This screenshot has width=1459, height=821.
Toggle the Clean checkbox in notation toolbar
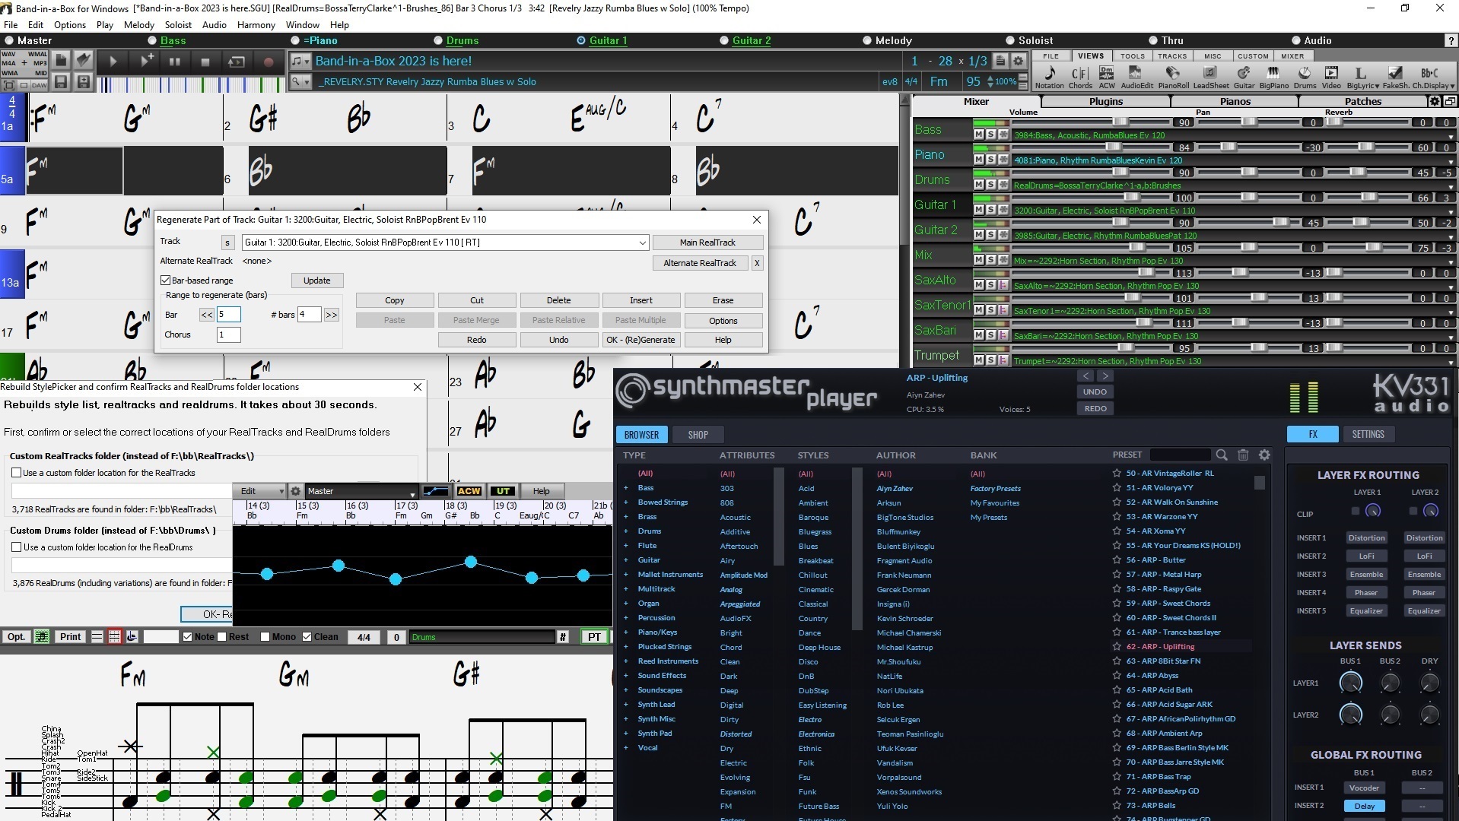tap(307, 637)
